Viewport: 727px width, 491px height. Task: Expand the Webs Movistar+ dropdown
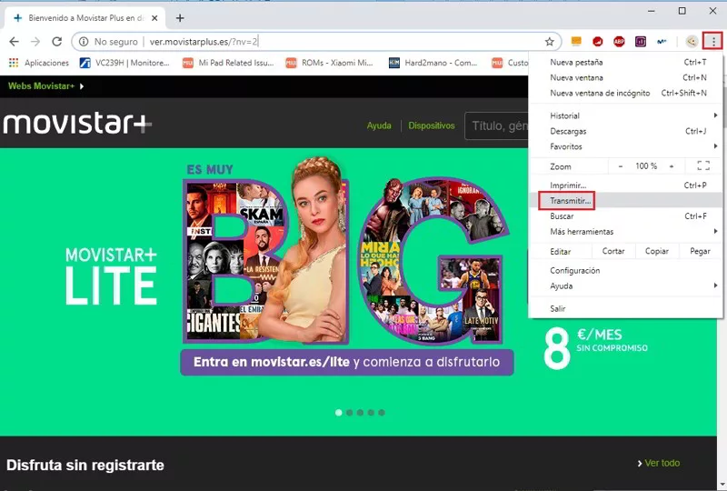pyautogui.click(x=45, y=86)
